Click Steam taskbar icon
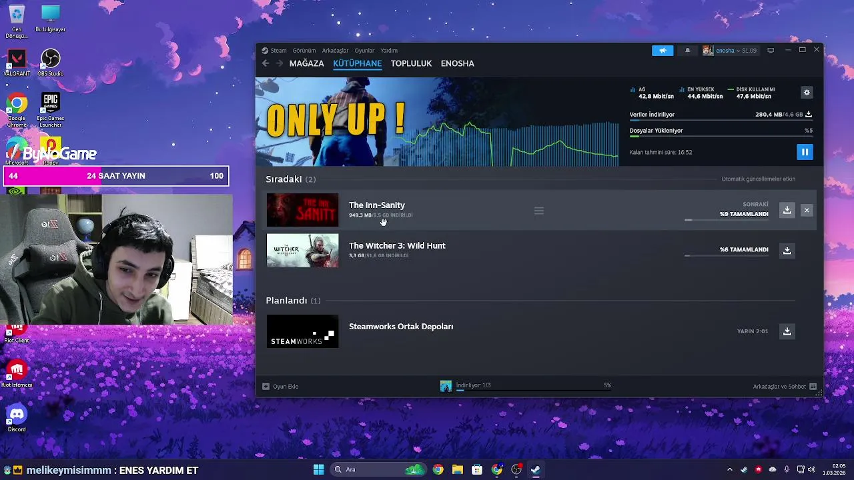Viewport: 854px width, 480px height. tap(535, 469)
